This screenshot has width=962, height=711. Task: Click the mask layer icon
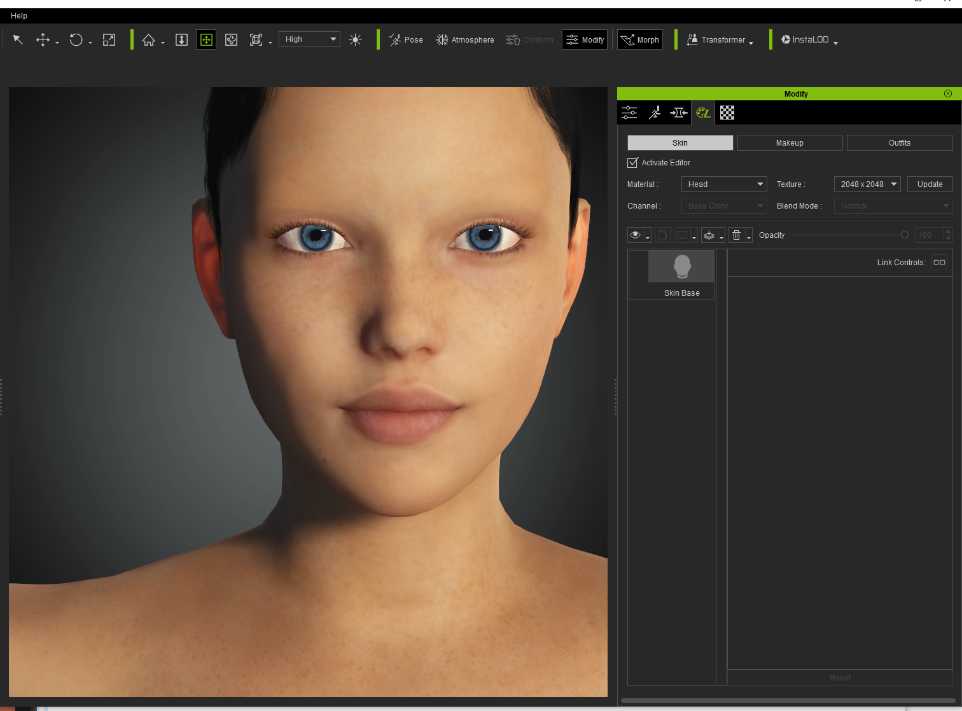click(681, 235)
